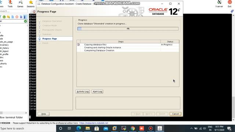Open Microsoft Store from taskbar

click(x=97, y=128)
